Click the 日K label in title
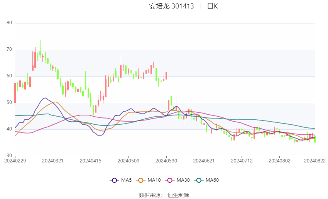328x199 pixels. (x=212, y=6)
